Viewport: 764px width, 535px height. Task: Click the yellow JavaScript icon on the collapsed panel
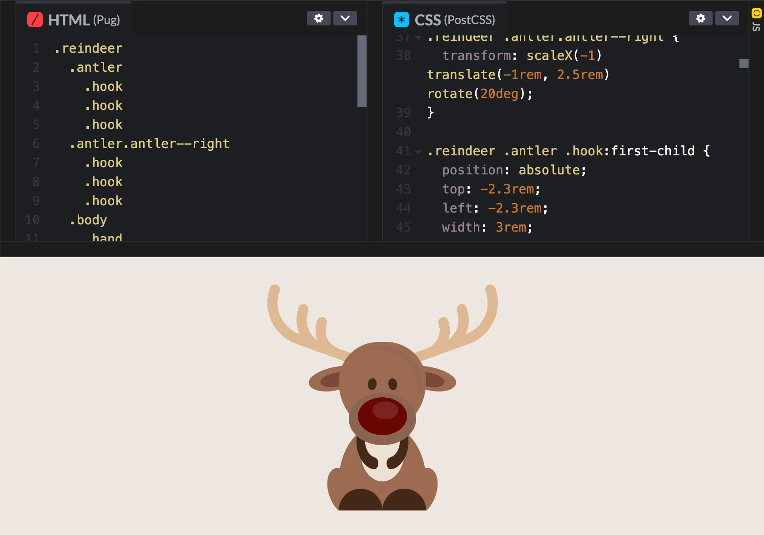pos(756,13)
